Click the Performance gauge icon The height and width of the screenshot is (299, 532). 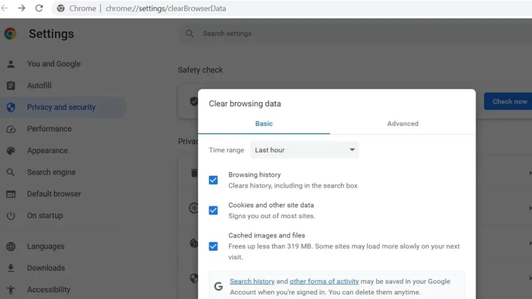tap(11, 129)
